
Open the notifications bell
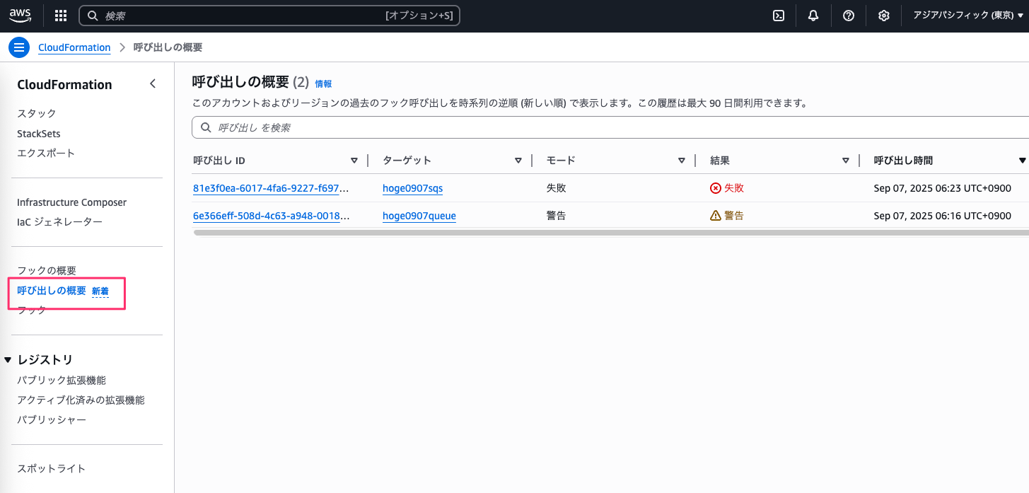[x=813, y=15]
